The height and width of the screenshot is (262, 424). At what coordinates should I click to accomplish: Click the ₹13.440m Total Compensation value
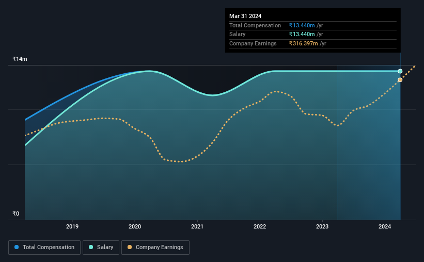[x=302, y=25]
